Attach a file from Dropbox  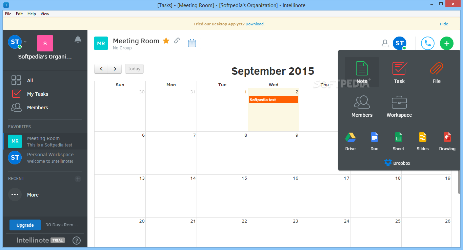click(397, 163)
